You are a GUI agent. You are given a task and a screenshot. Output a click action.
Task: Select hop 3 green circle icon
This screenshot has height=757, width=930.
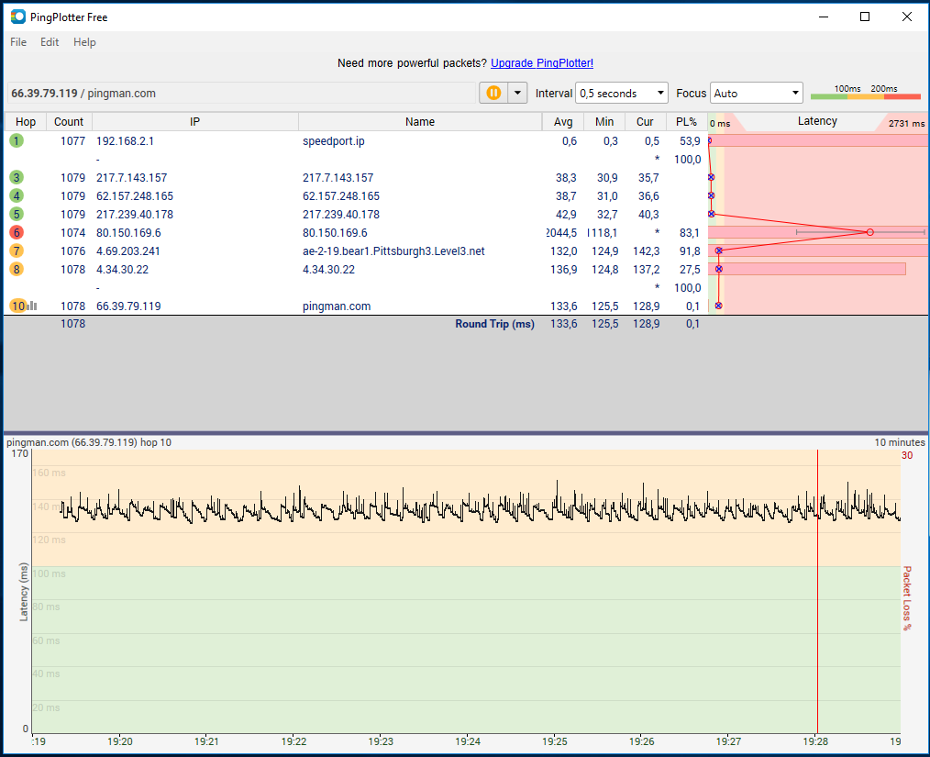pos(17,177)
